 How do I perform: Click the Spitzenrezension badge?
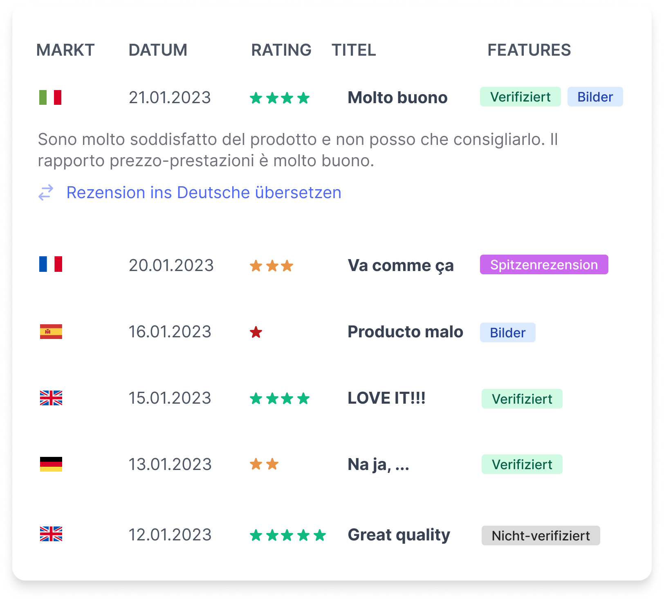tap(544, 264)
